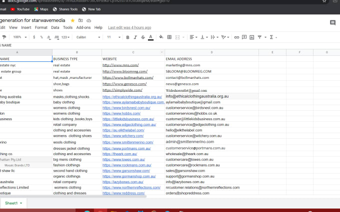Open the Insert menu
Image resolution: width=340 pixels, height=212 pixels.
26,27
